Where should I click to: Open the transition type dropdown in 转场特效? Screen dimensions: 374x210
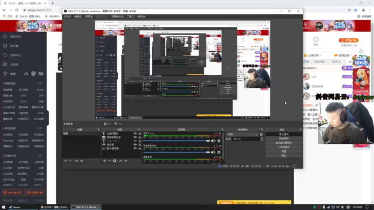[x=242, y=134]
